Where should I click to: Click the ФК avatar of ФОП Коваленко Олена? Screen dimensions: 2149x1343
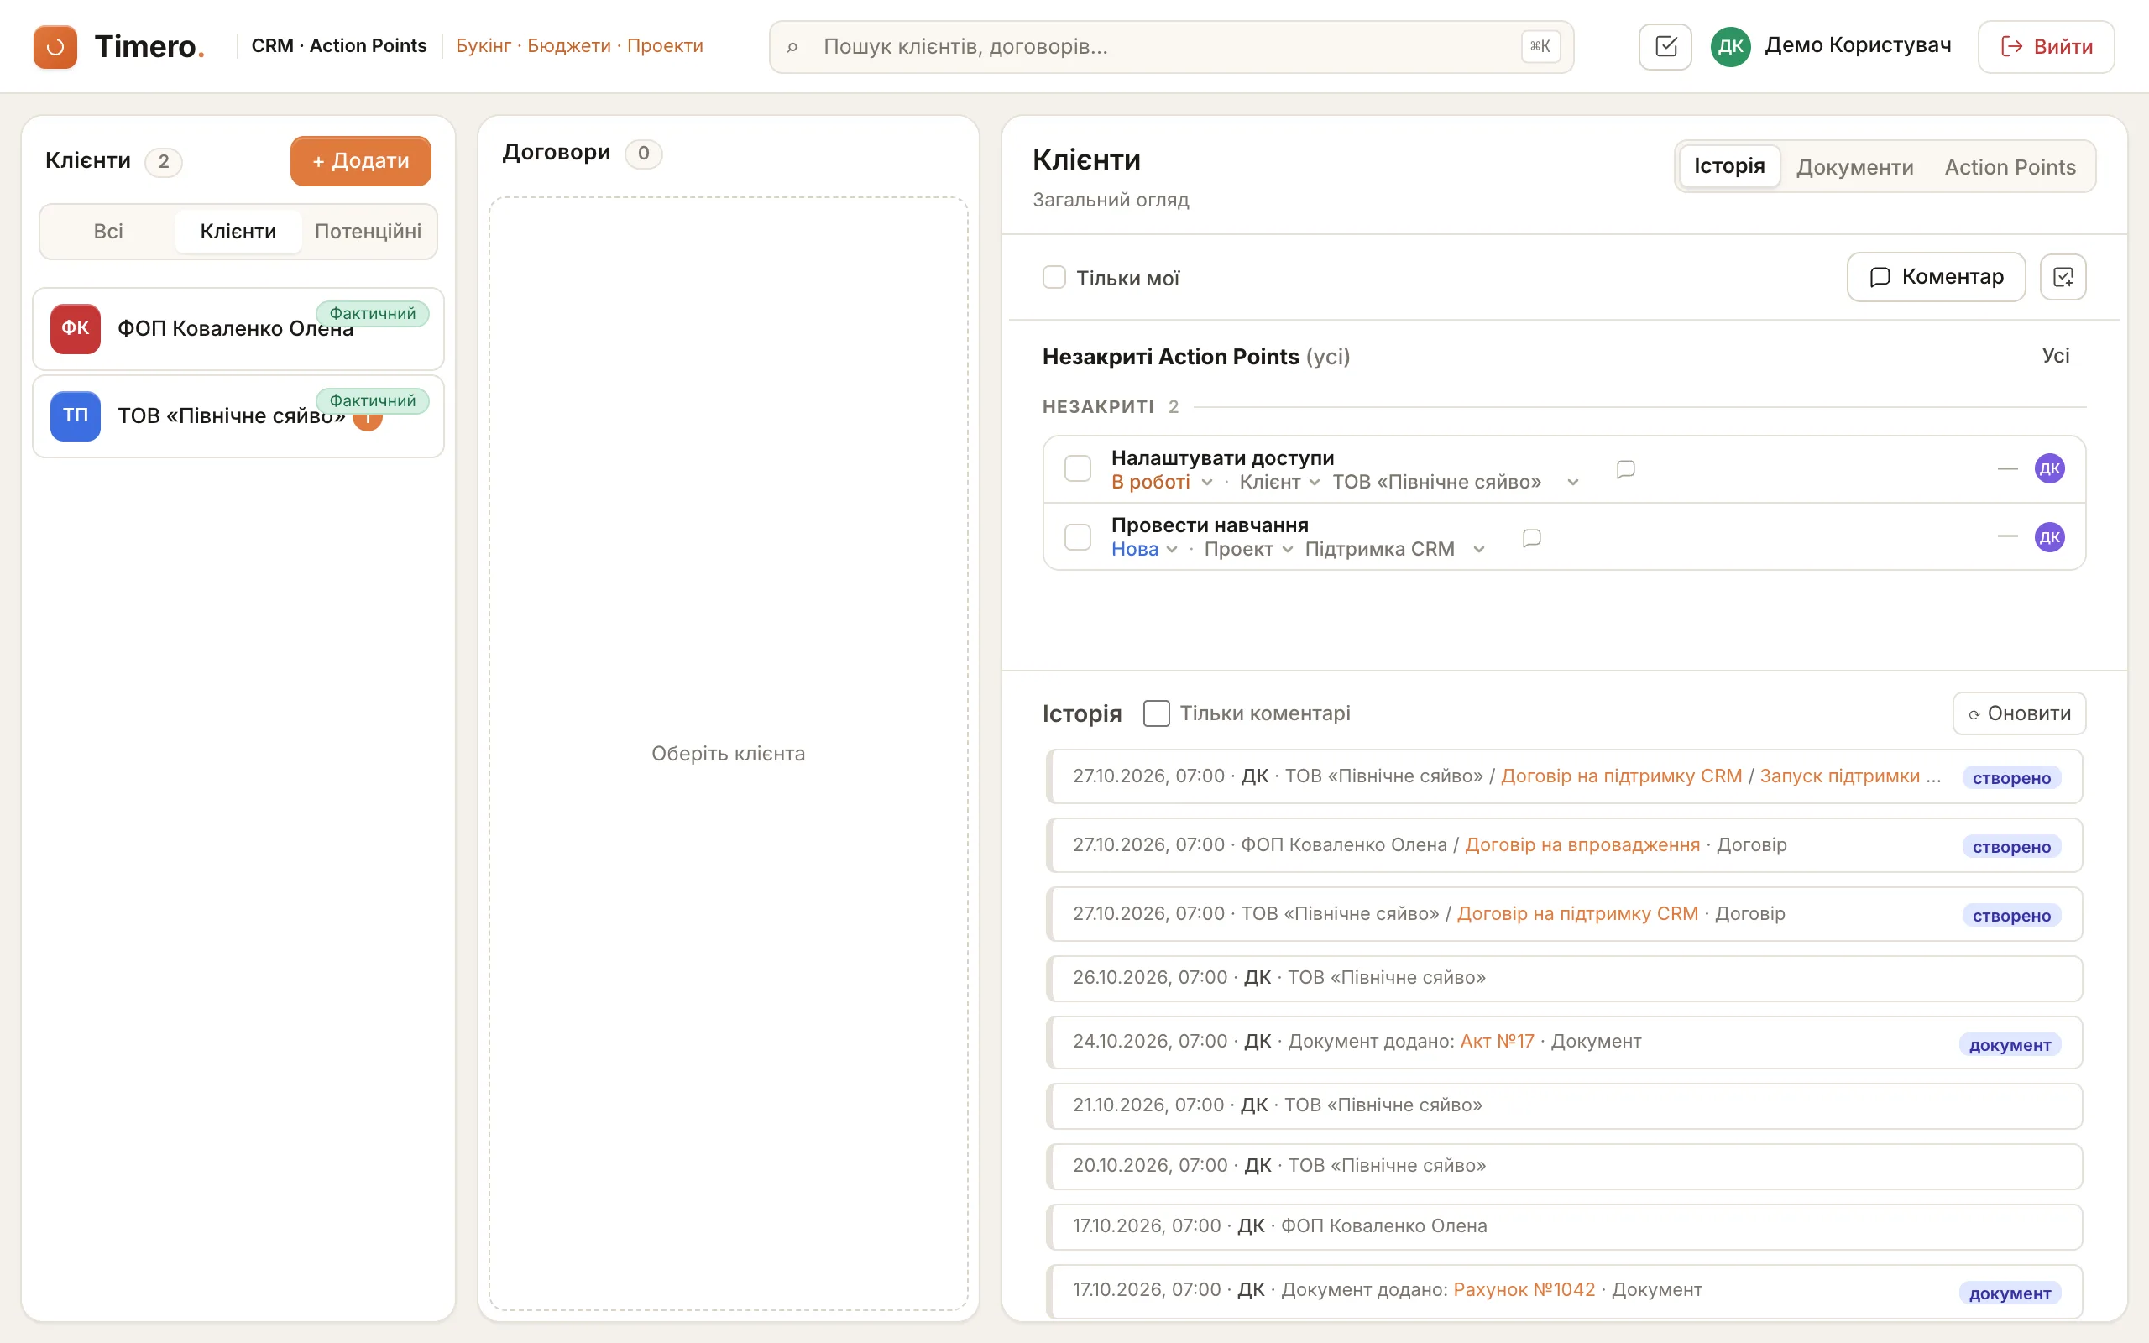click(76, 329)
